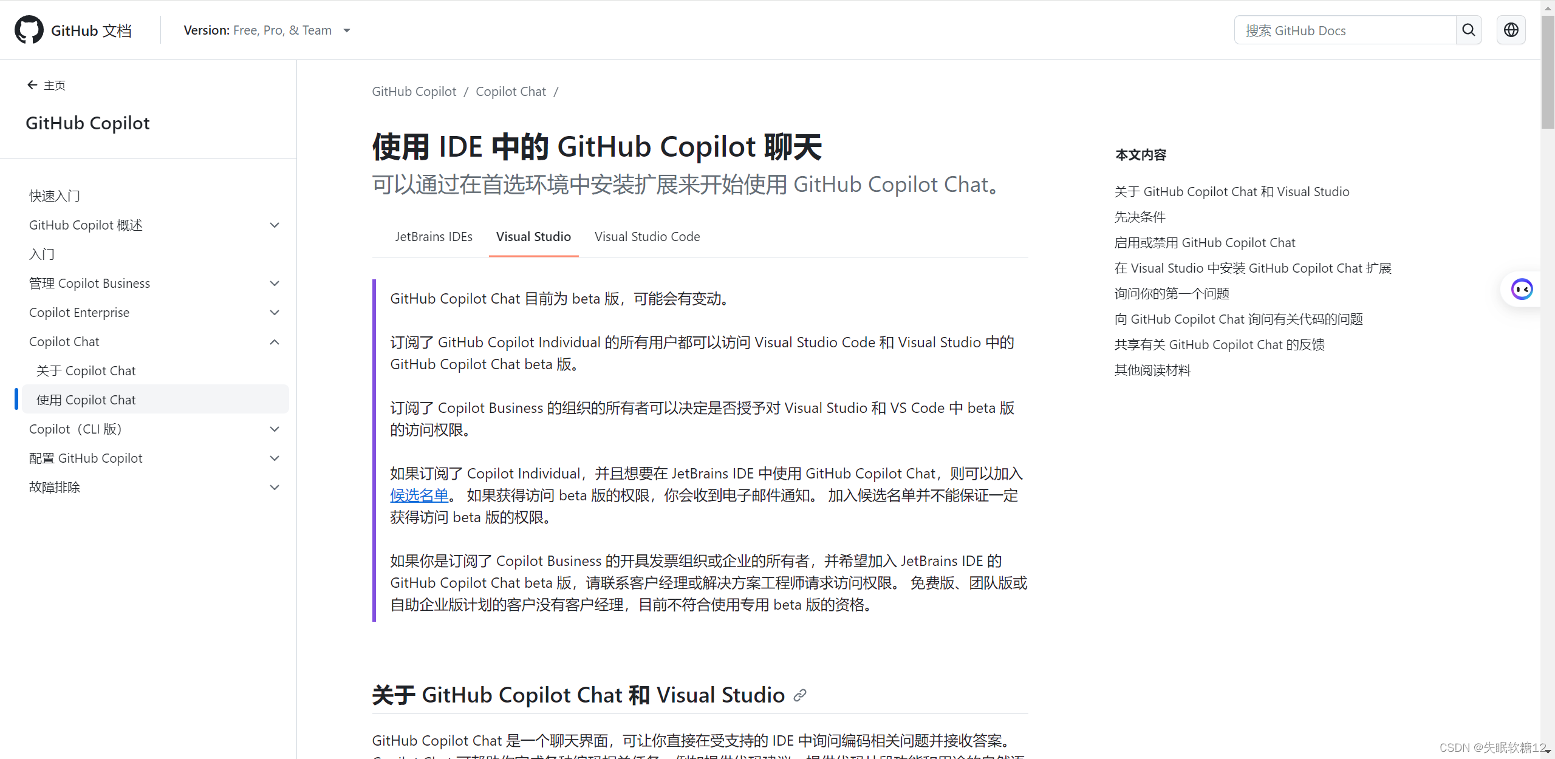Jump to 共享有关 GitHub Copilot Chat 的反馈

tap(1219, 345)
